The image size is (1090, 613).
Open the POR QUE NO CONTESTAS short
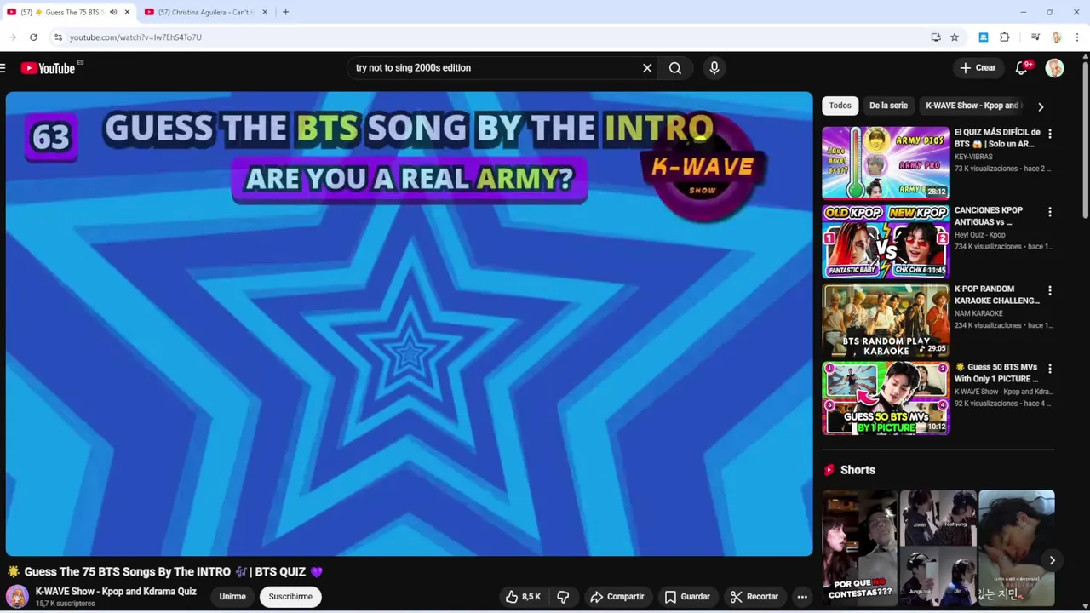(x=859, y=547)
